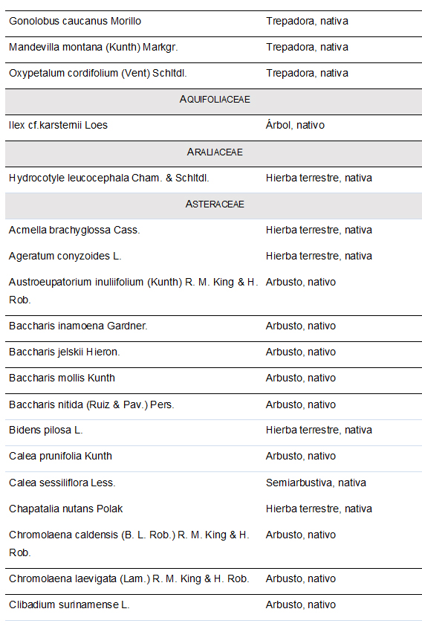Click Acmella brachyglossa Cass. species name
The width and height of the screenshot is (422, 632).
pos(74,230)
